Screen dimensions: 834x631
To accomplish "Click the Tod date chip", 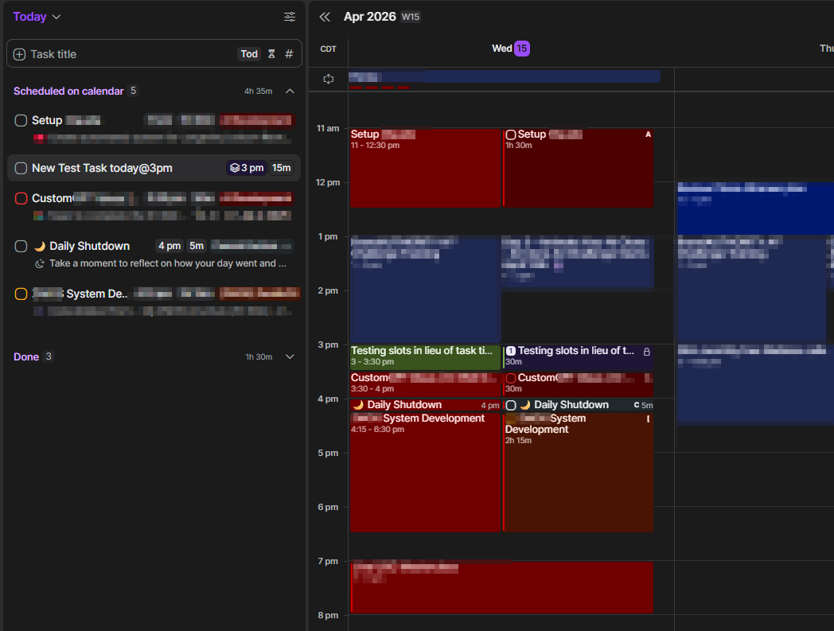I will 249,54.
